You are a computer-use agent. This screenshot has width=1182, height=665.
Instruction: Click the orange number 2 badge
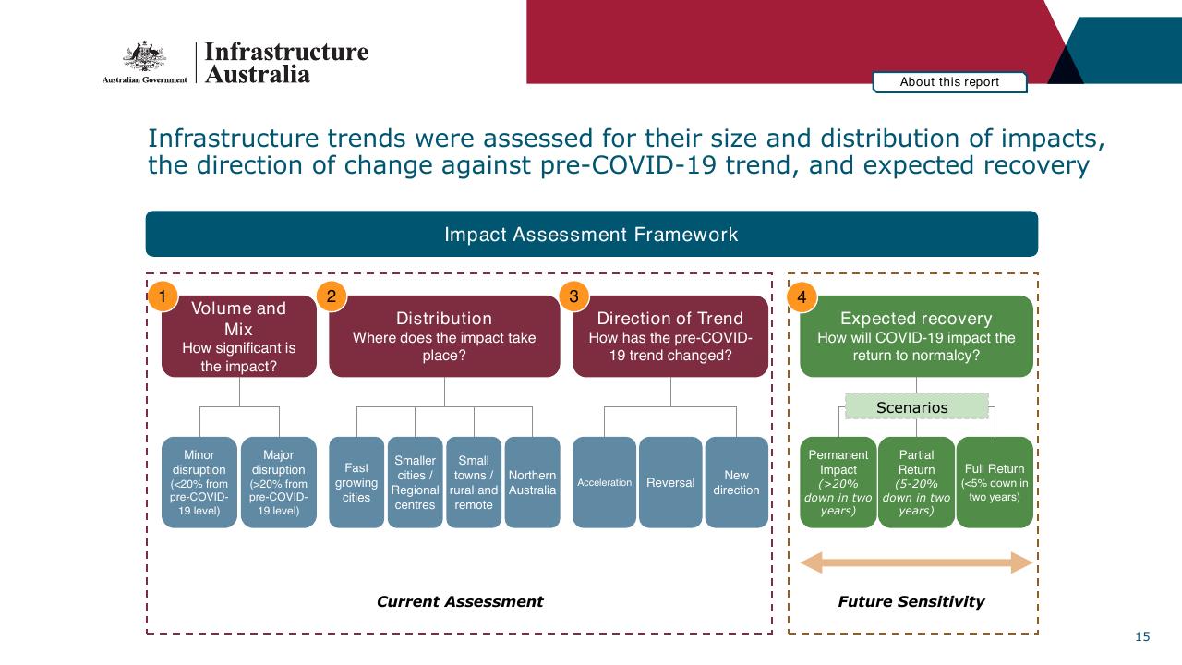(331, 296)
